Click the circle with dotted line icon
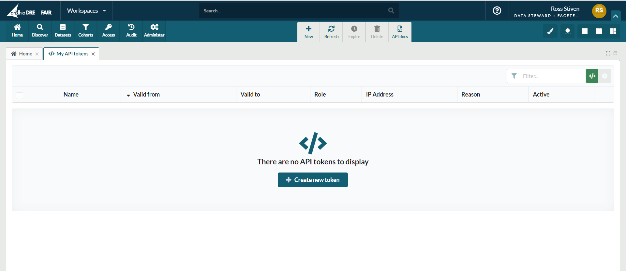Image resolution: width=626 pixels, height=271 pixels. tap(568, 31)
